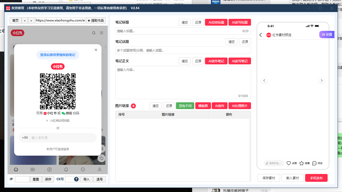Click the previous image arrow in phone preview
This screenshot has height=192, width=342.
264,81
